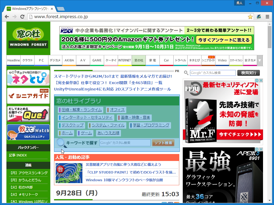Open the Excel関数 全465項目 article link

(x=108, y=83)
